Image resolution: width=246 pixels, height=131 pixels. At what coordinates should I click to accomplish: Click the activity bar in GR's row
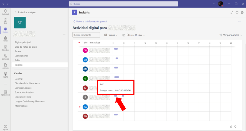pyautogui.click(x=117, y=58)
